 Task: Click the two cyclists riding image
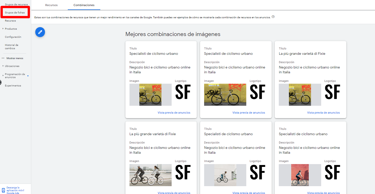151,175
